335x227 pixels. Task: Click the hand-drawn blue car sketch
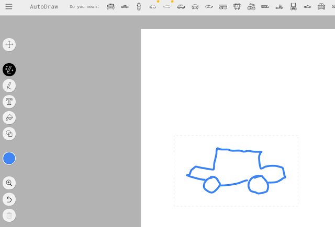(x=236, y=171)
